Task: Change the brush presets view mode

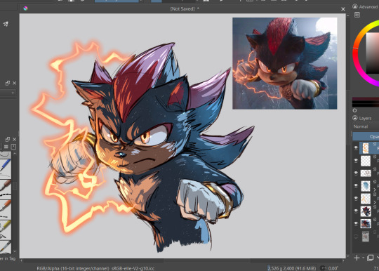Action: (x=6, y=147)
